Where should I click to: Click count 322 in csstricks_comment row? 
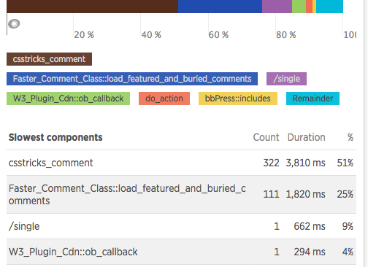pyautogui.click(x=271, y=163)
